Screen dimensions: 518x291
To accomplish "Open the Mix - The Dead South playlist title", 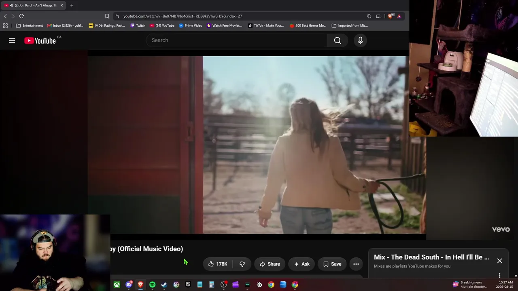I will (431, 257).
